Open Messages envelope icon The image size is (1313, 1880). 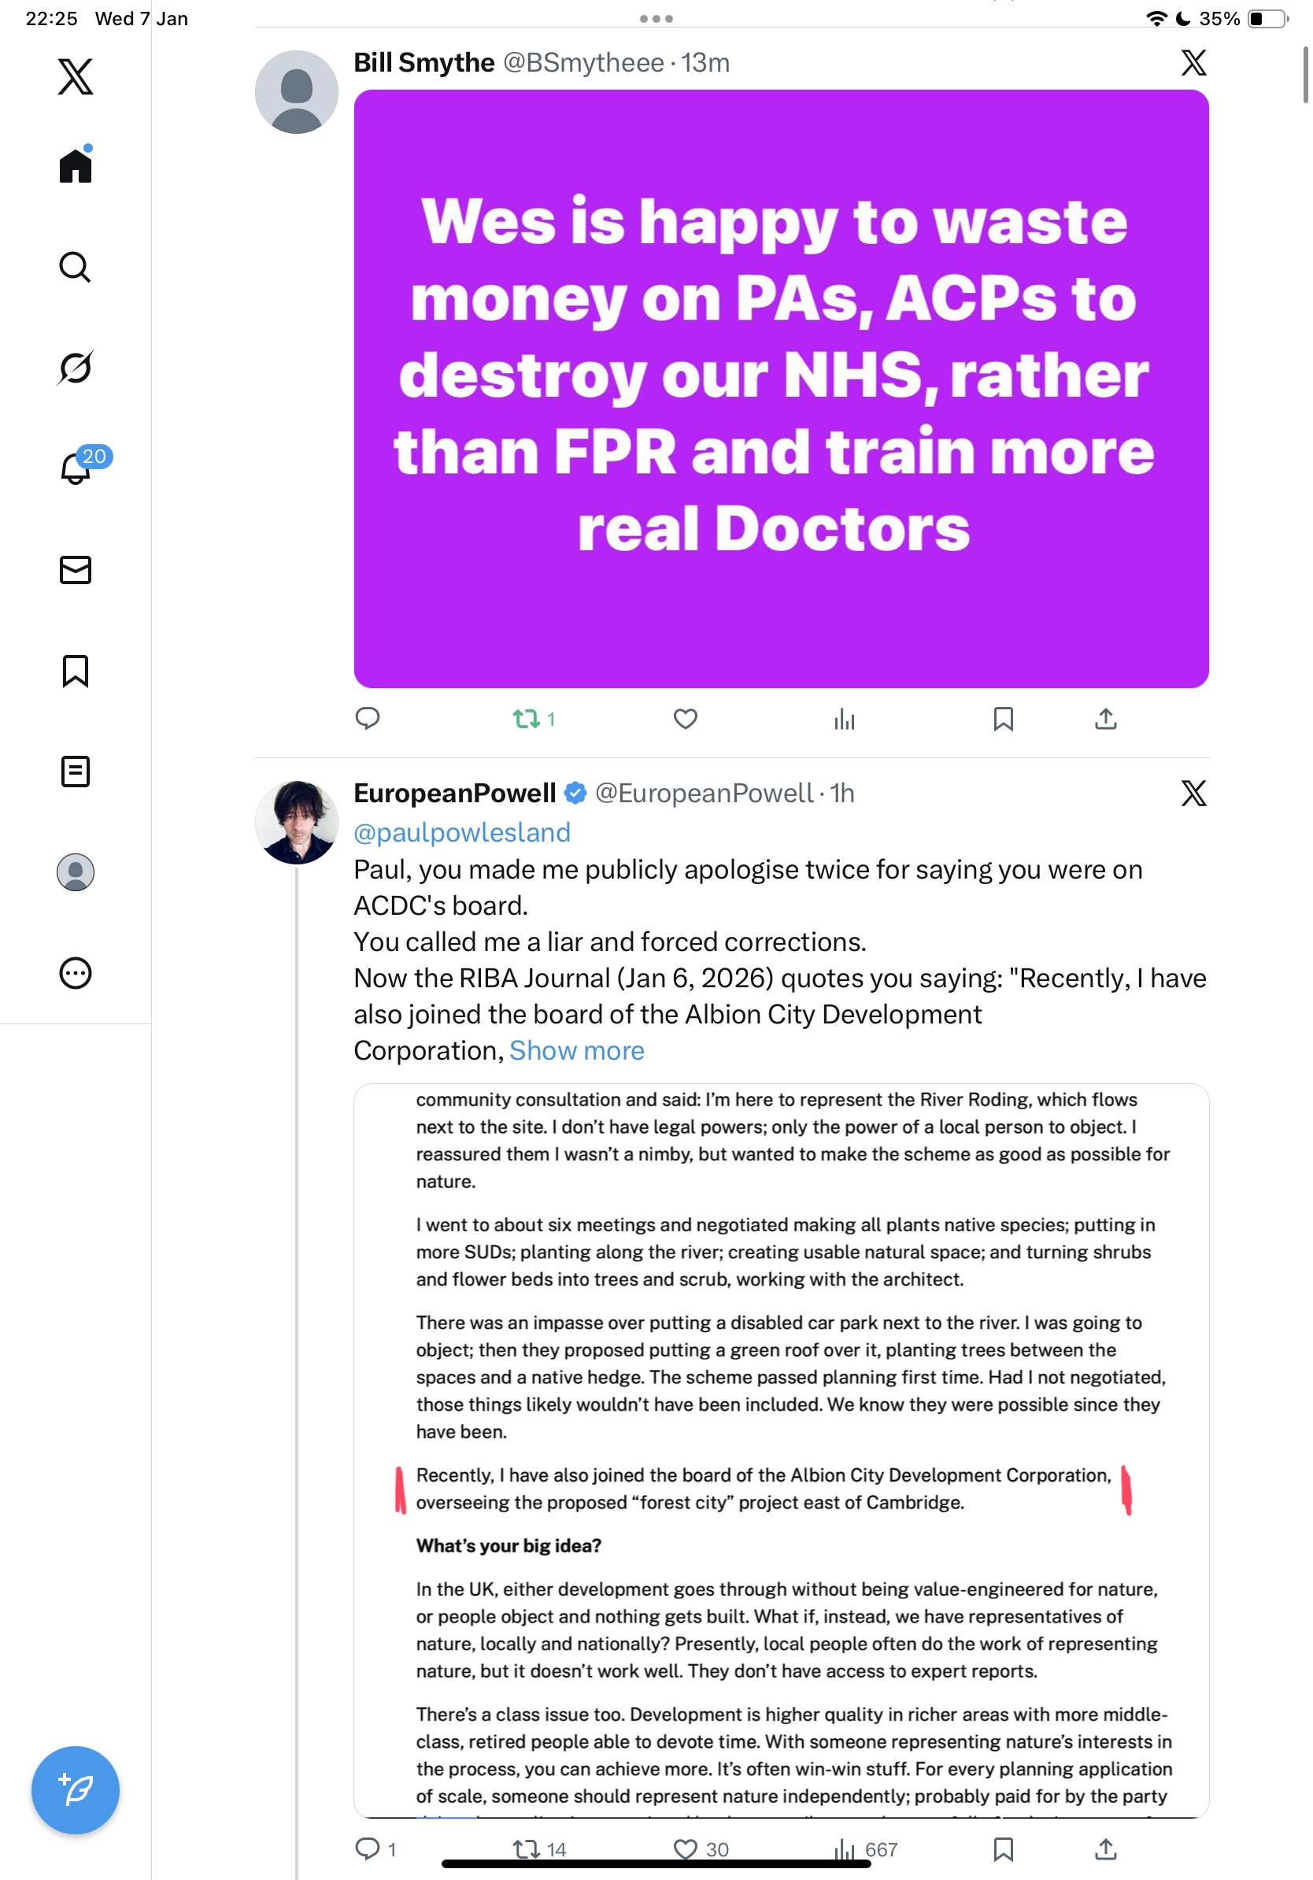(76, 570)
